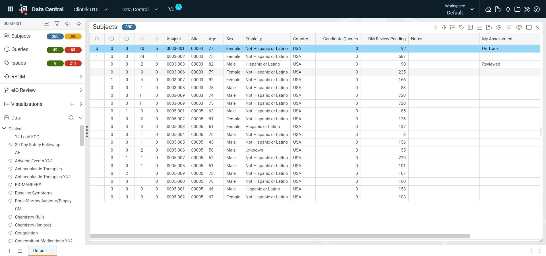Select the Chemistry (full) dataset
The width and height of the screenshot is (546, 256).
30,217
